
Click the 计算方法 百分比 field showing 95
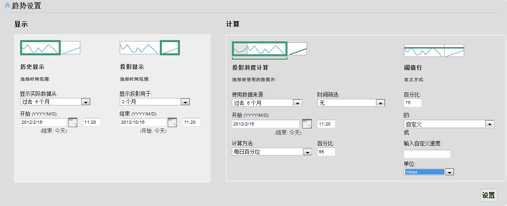(x=326, y=152)
